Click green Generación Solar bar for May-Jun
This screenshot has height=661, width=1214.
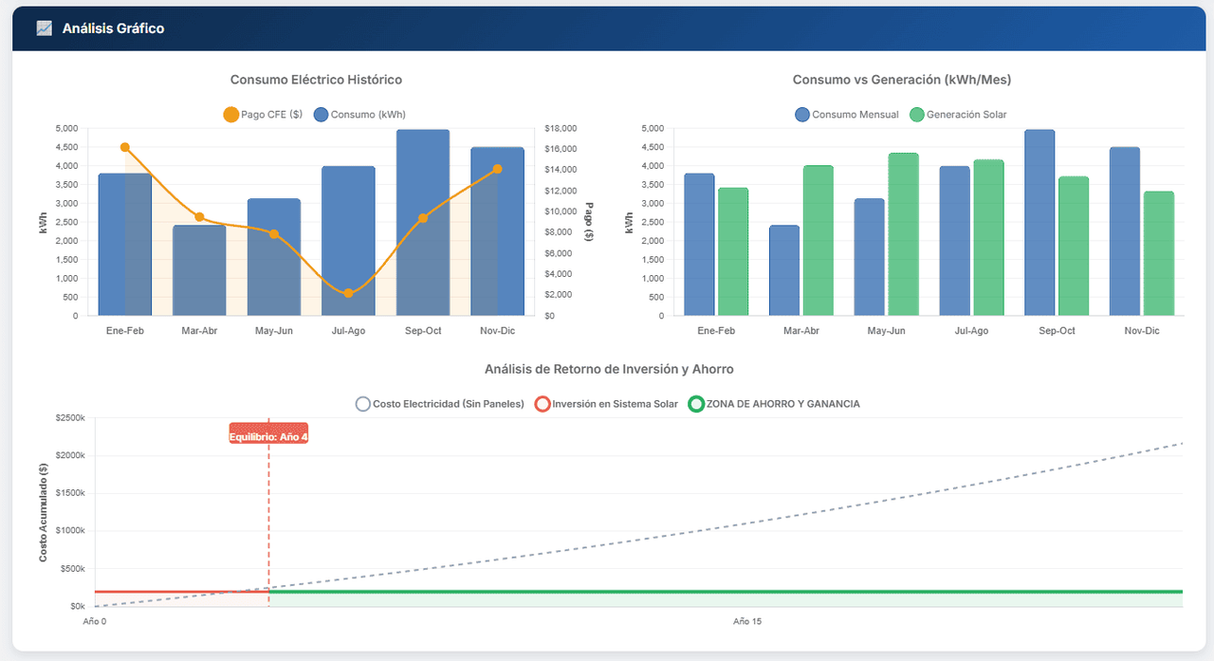point(903,234)
